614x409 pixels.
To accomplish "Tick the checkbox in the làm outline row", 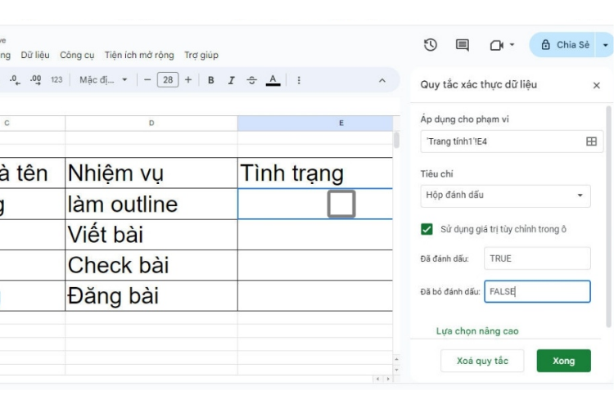I will [x=341, y=204].
